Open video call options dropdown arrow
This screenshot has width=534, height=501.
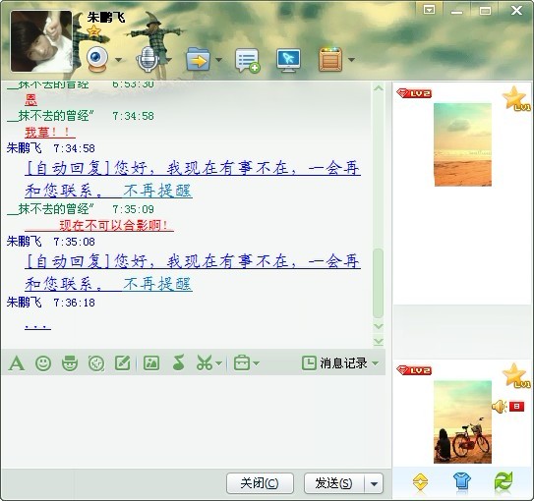pyautogui.click(x=118, y=60)
